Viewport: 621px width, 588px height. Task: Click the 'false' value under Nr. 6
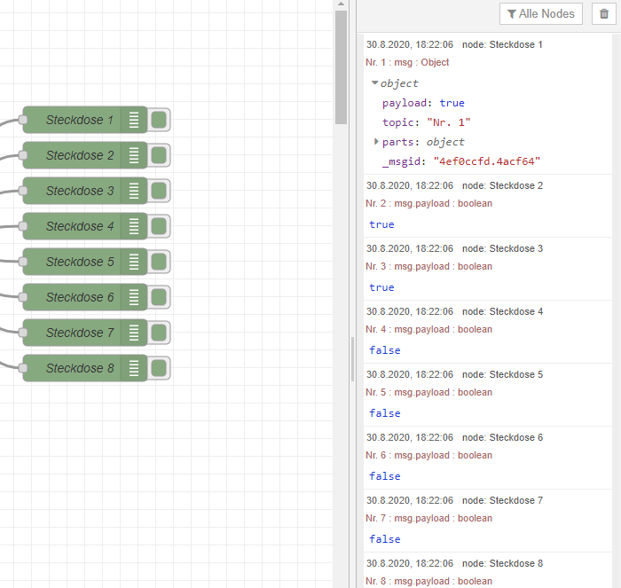[x=384, y=476]
